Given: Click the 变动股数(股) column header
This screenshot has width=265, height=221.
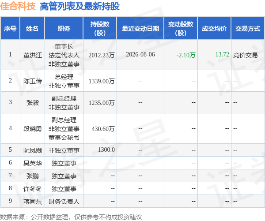Looking at the screenshot, I should point(181,29).
